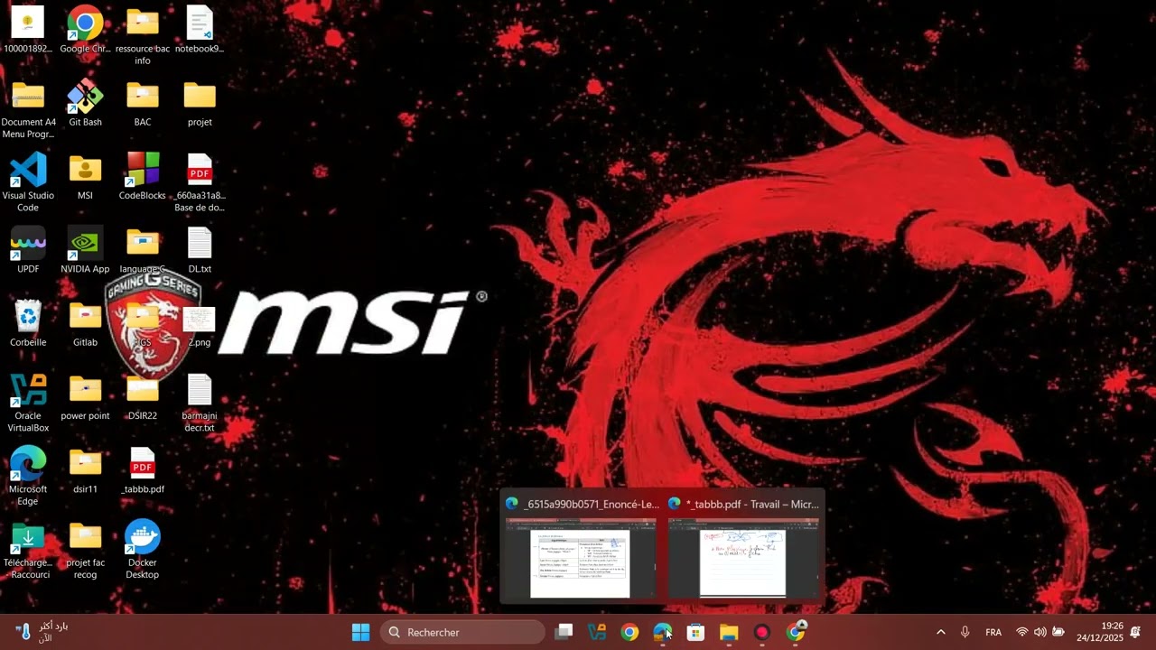Click the speaker volume tray icon

point(1039,632)
